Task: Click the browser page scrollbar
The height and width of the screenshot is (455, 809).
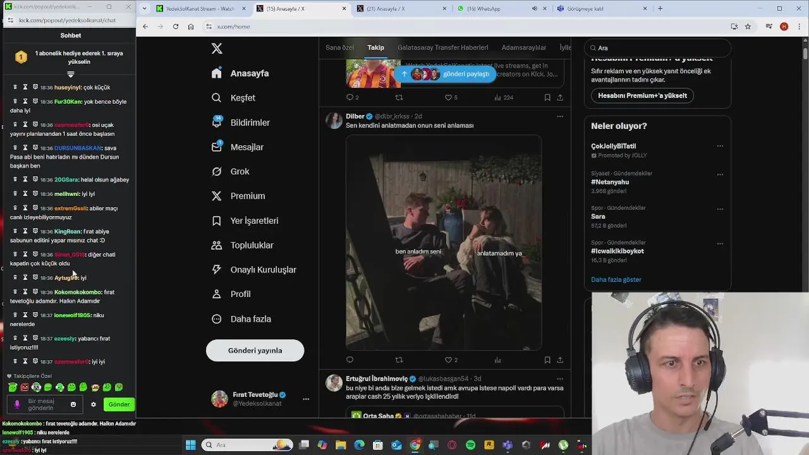Action: tap(805, 54)
